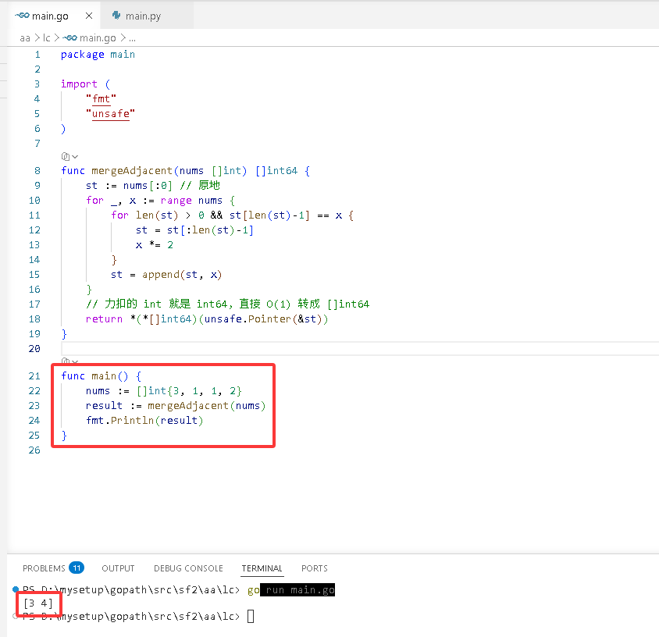
Task: Click the Python file icon on main.py tab
Action: click(x=116, y=16)
